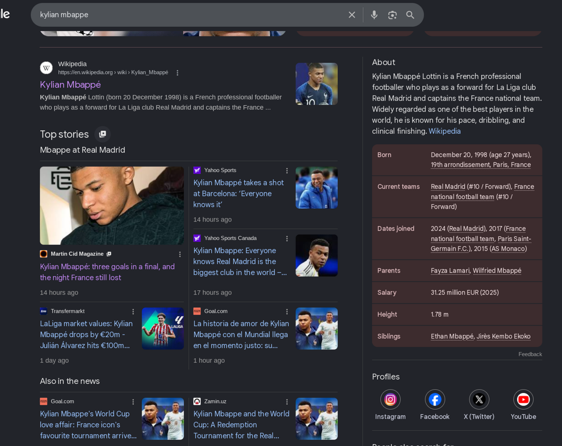
Task: Click the '1.78 m' height value
Action: point(439,315)
